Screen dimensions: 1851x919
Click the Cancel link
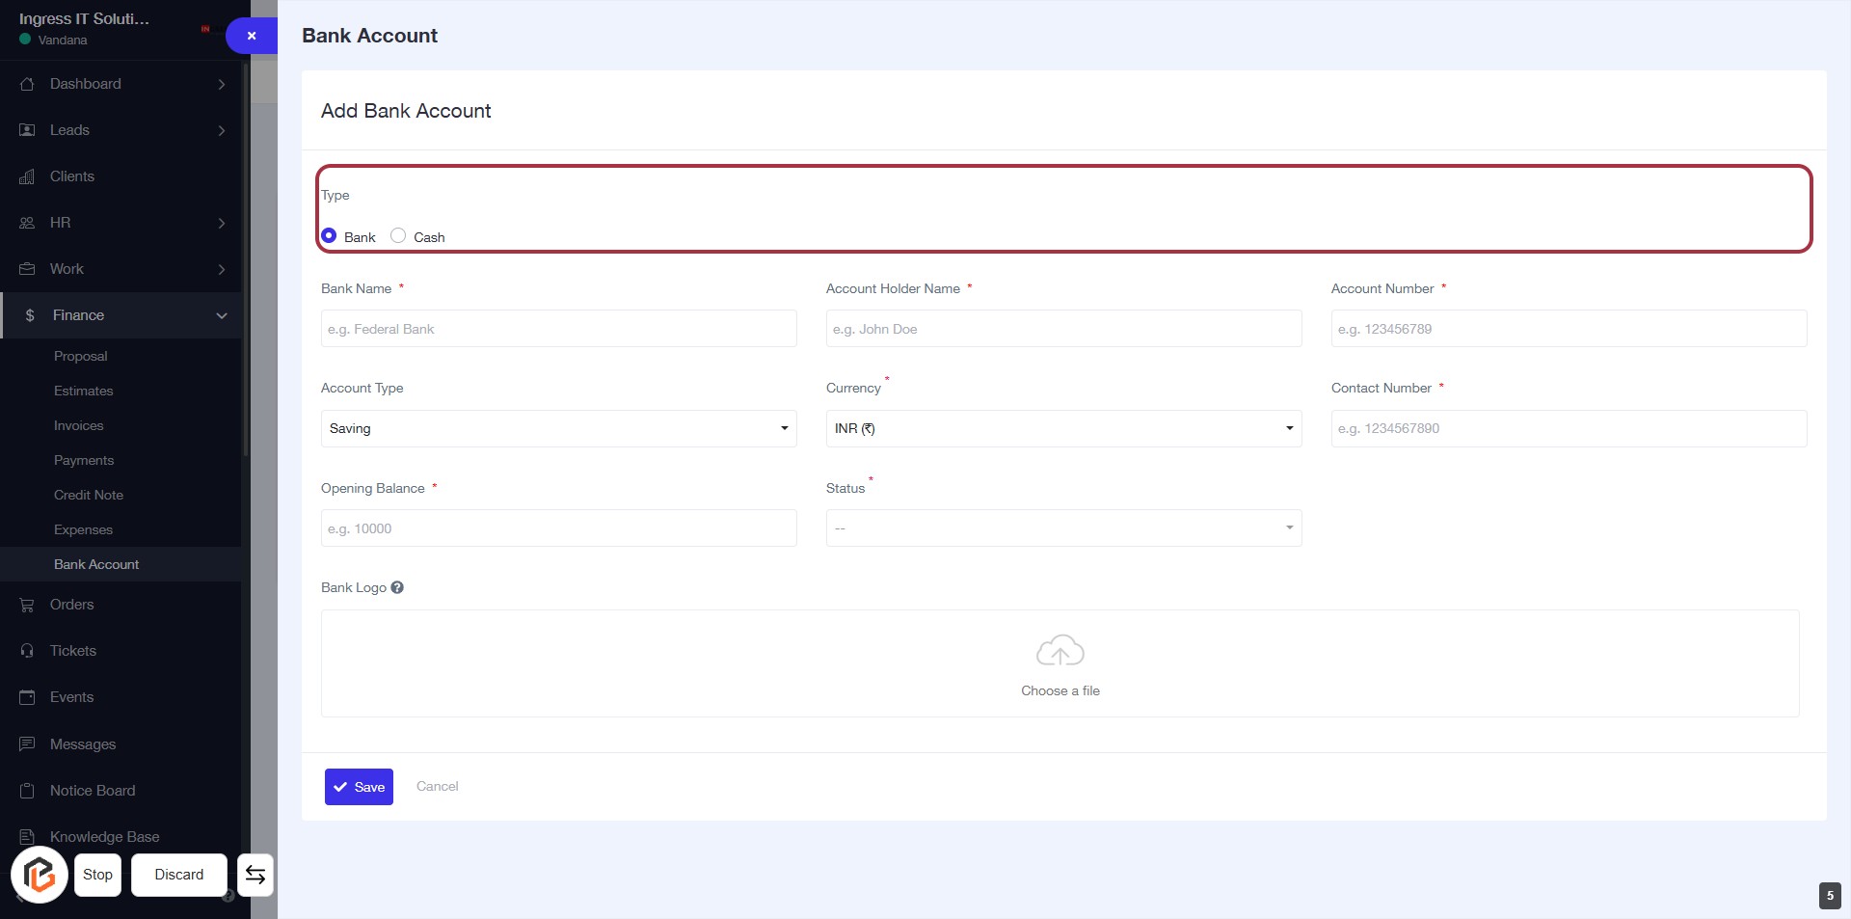coord(437,786)
